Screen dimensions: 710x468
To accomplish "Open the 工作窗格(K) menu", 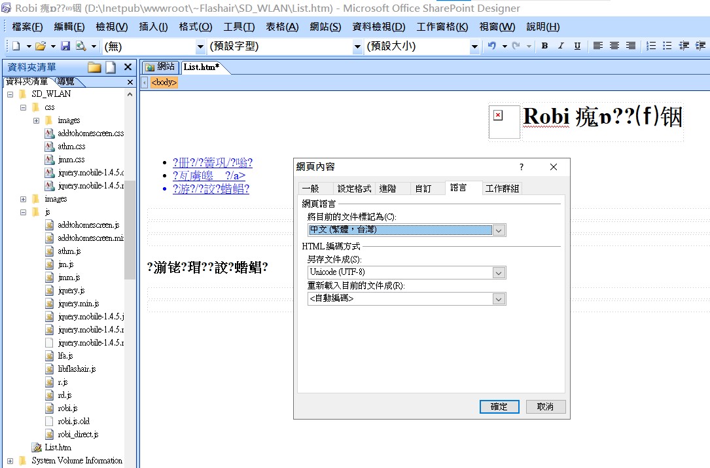I will (x=442, y=27).
